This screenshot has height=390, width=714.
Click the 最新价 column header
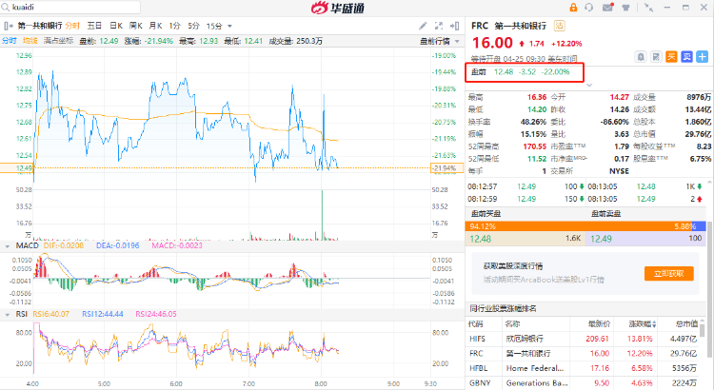point(599,324)
